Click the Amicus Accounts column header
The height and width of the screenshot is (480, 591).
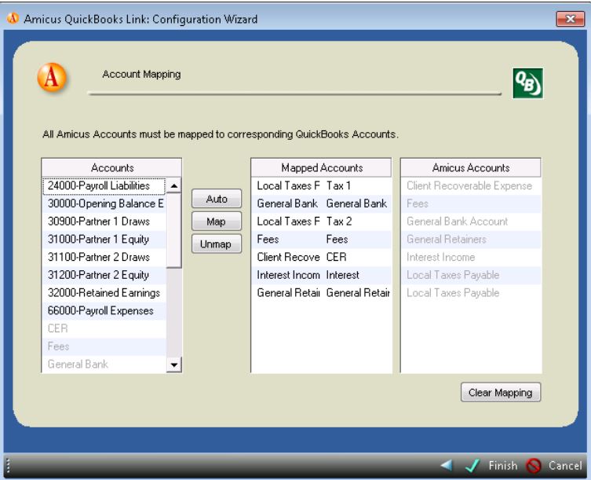click(471, 167)
